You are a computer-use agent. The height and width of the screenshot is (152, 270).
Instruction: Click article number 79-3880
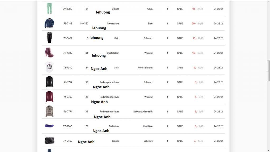tap(67, 9)
